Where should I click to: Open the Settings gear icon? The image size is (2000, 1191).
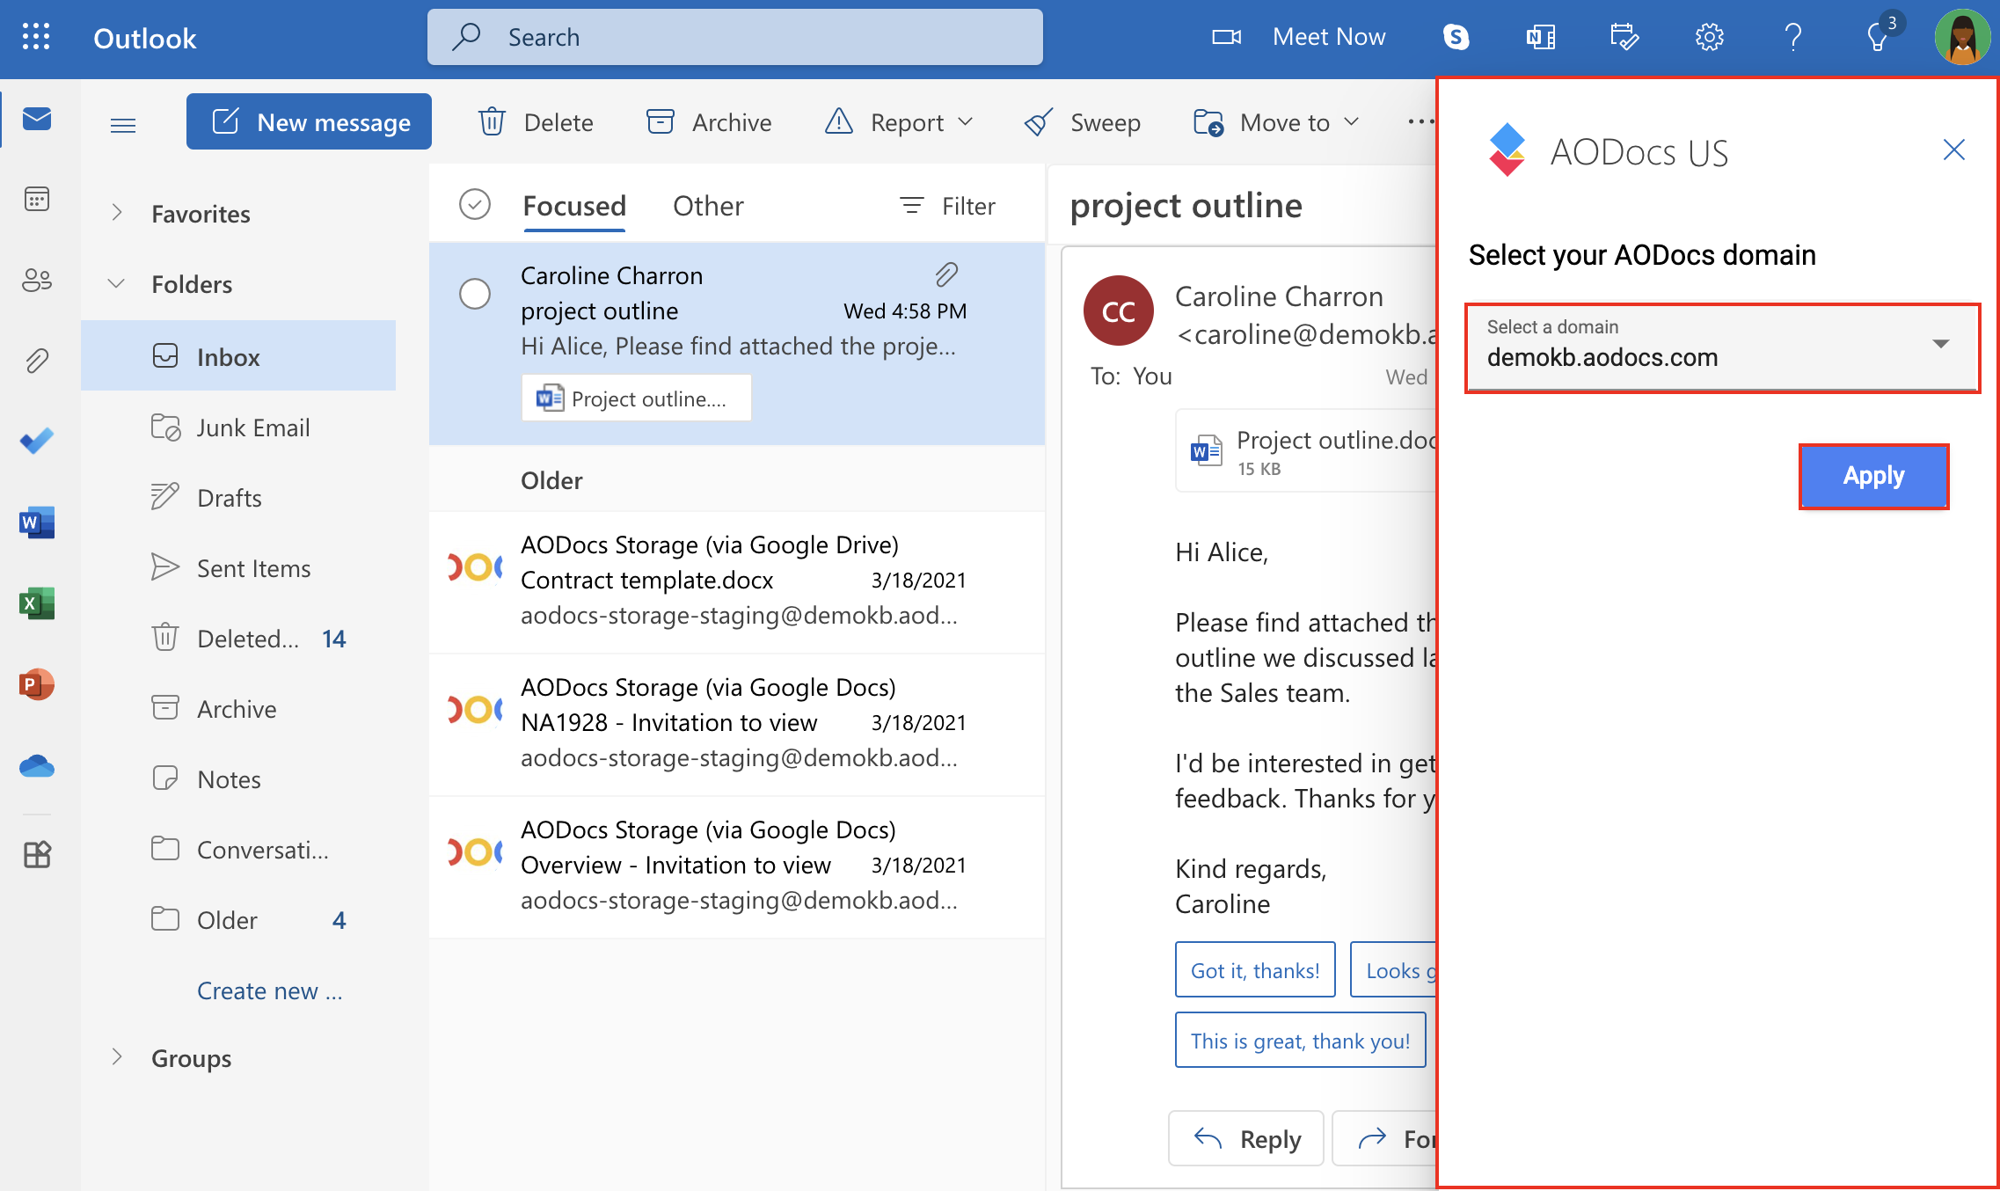pos(1709,37)
